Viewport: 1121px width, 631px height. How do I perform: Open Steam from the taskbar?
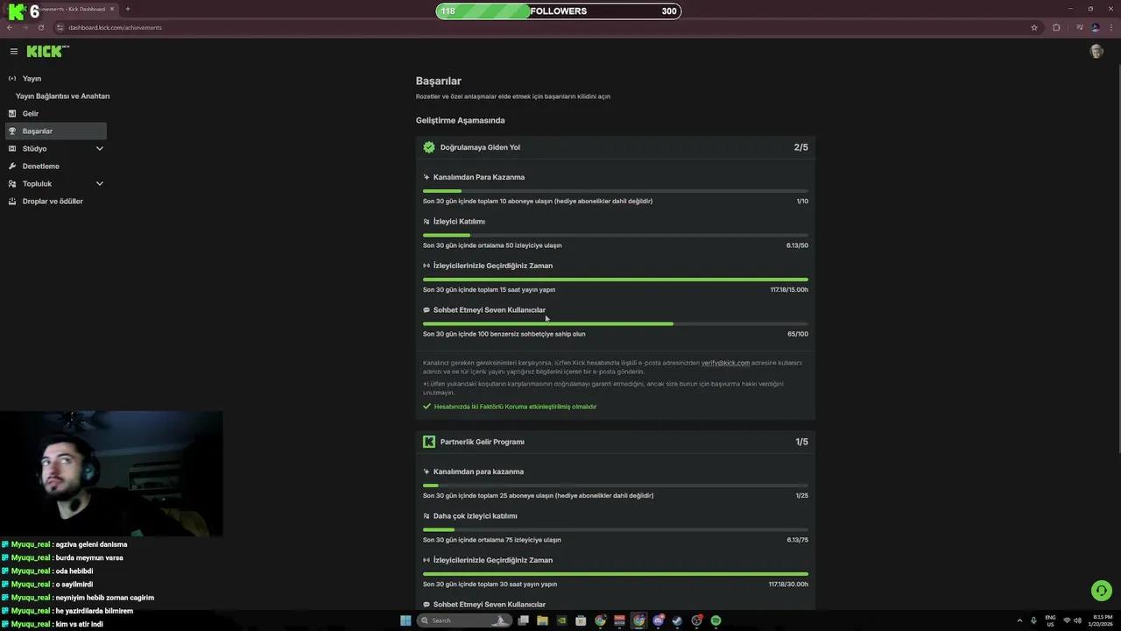tap(677, 620)
